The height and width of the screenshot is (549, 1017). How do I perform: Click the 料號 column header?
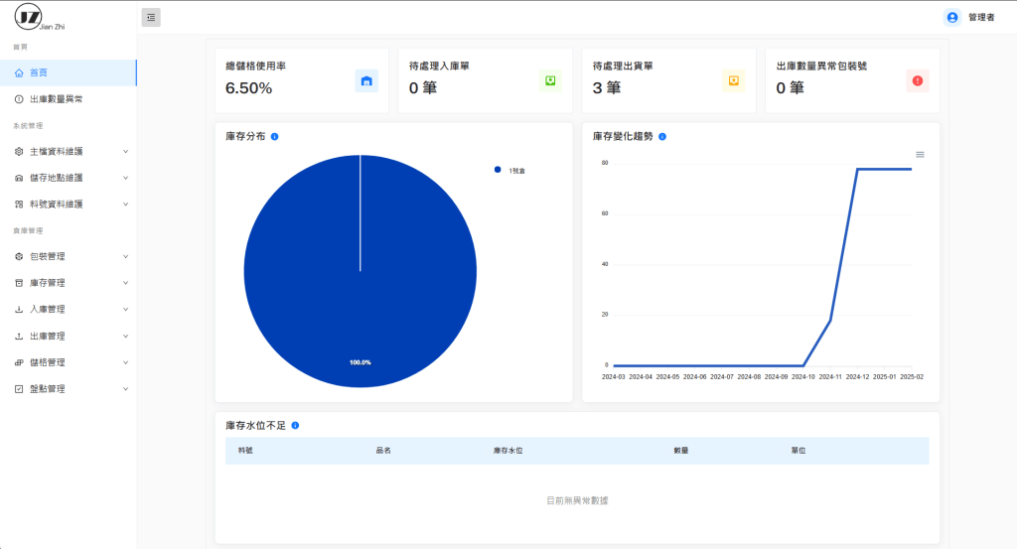pyautogui.click(x=245, y=451)
